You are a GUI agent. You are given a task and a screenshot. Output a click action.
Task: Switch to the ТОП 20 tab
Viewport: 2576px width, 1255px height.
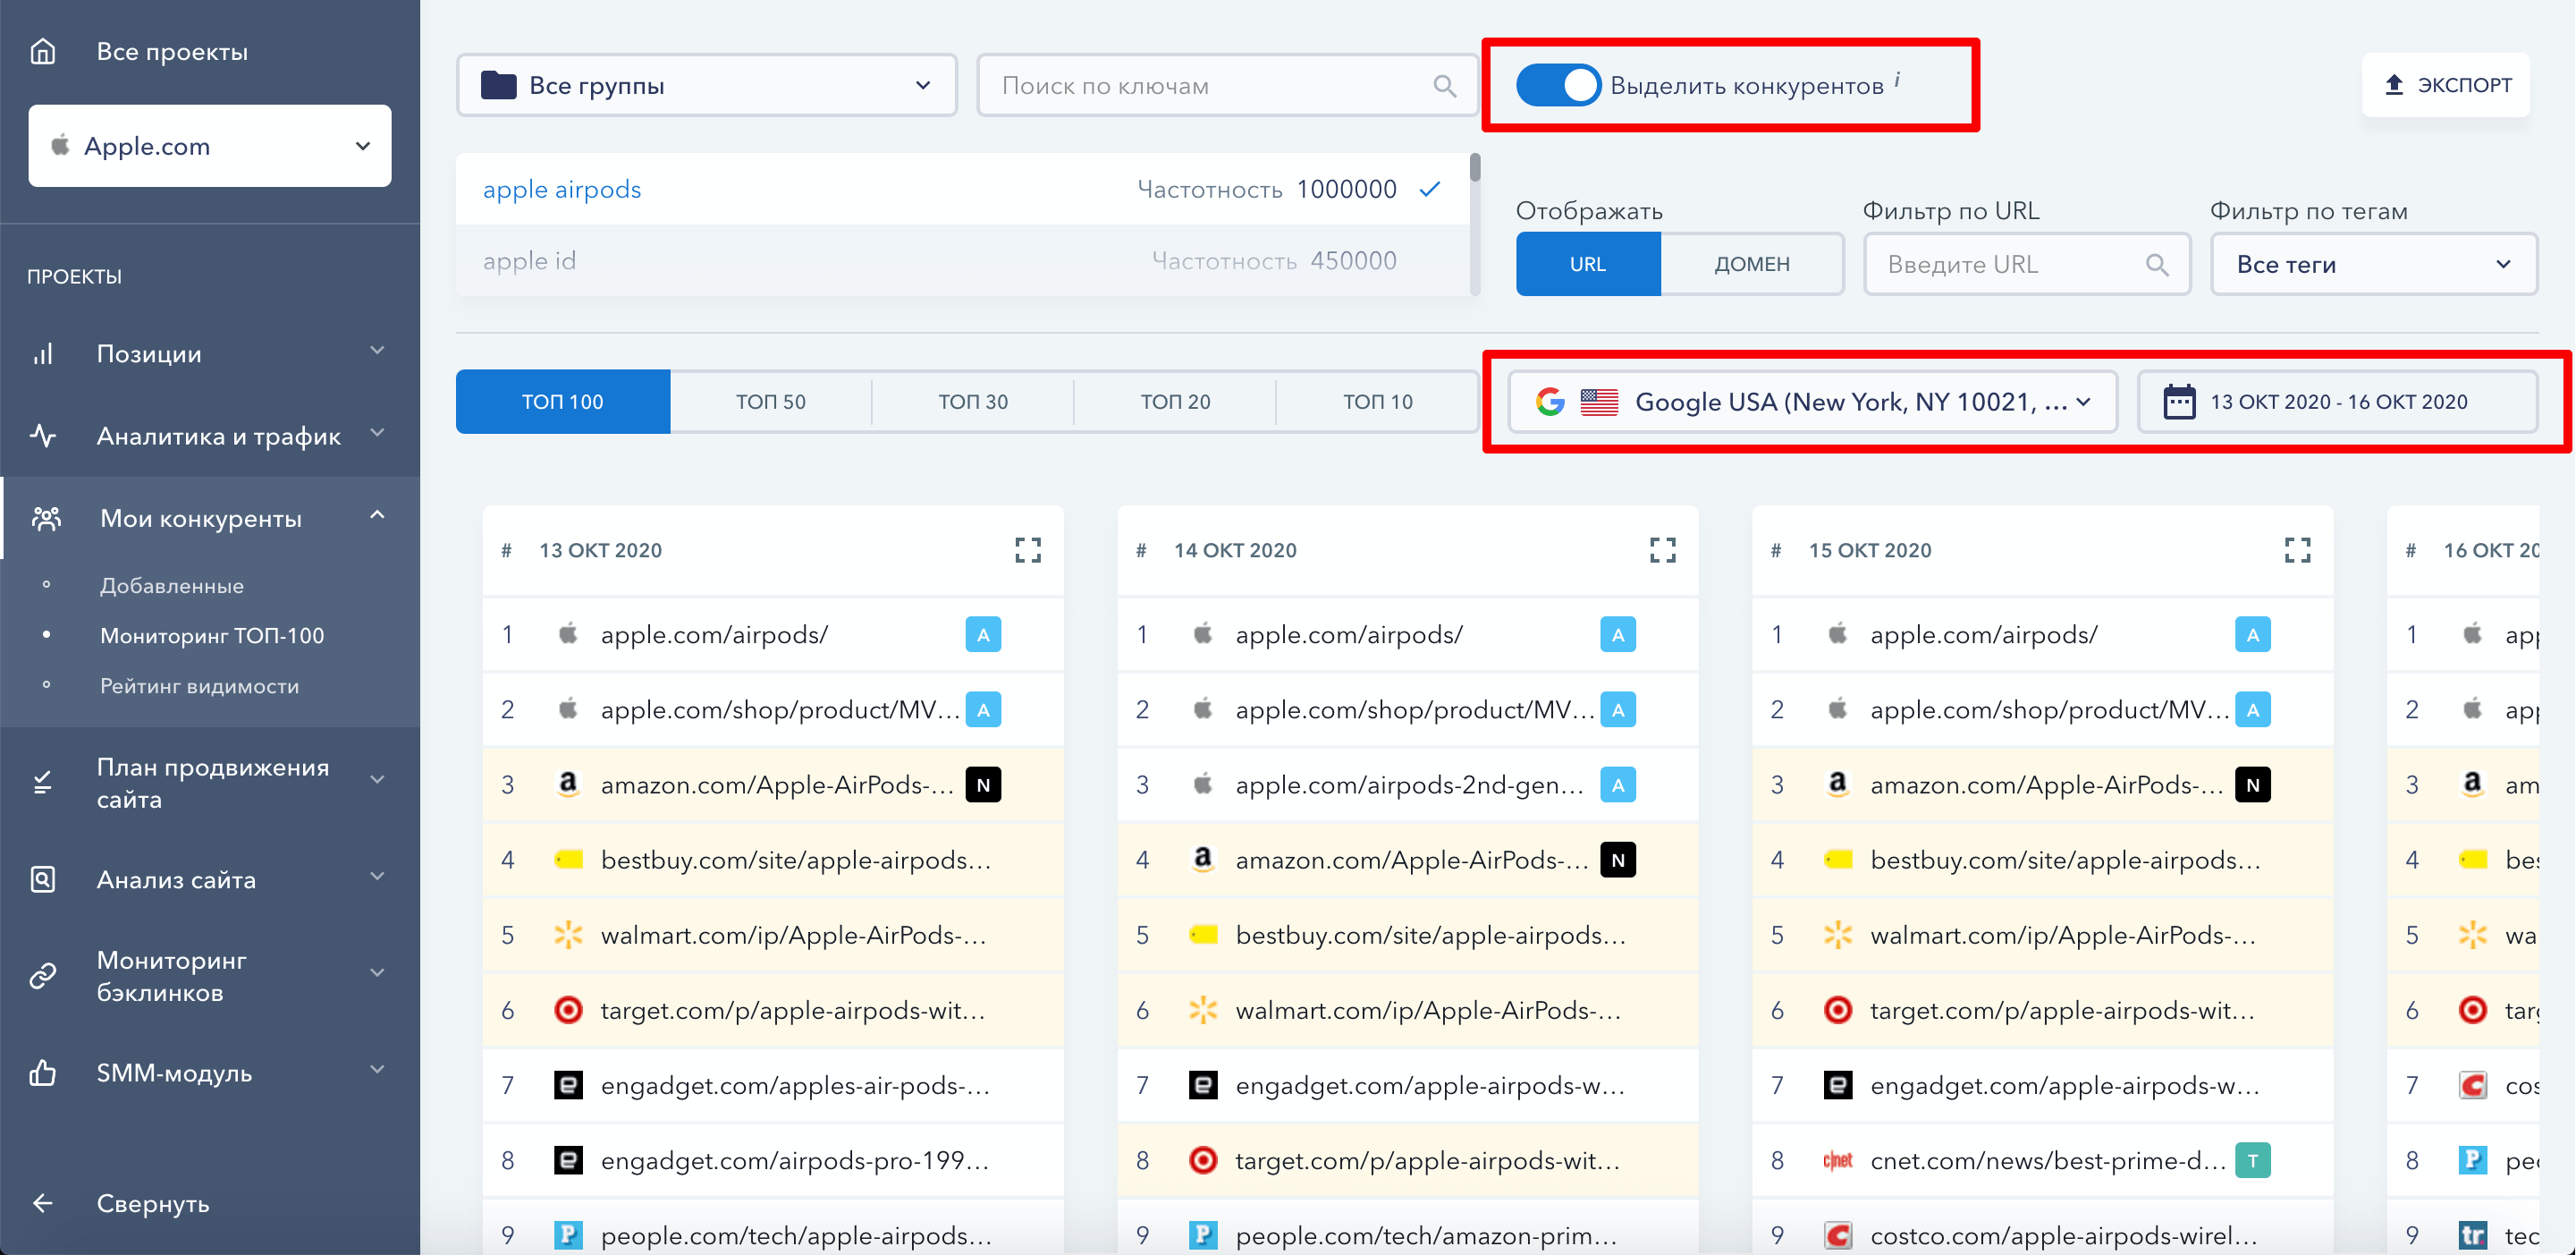pos(1175,402)
